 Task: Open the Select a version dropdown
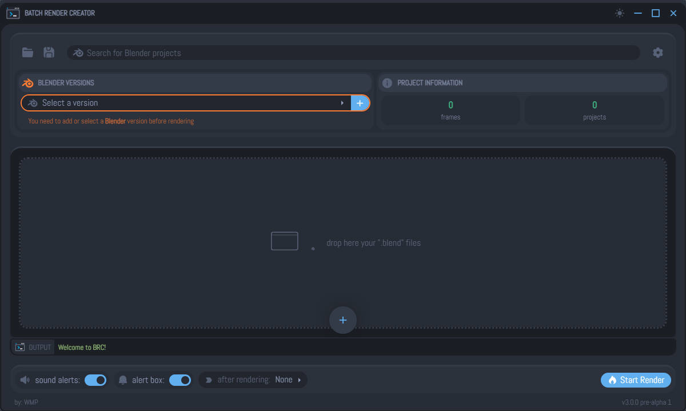pos(186,103)
